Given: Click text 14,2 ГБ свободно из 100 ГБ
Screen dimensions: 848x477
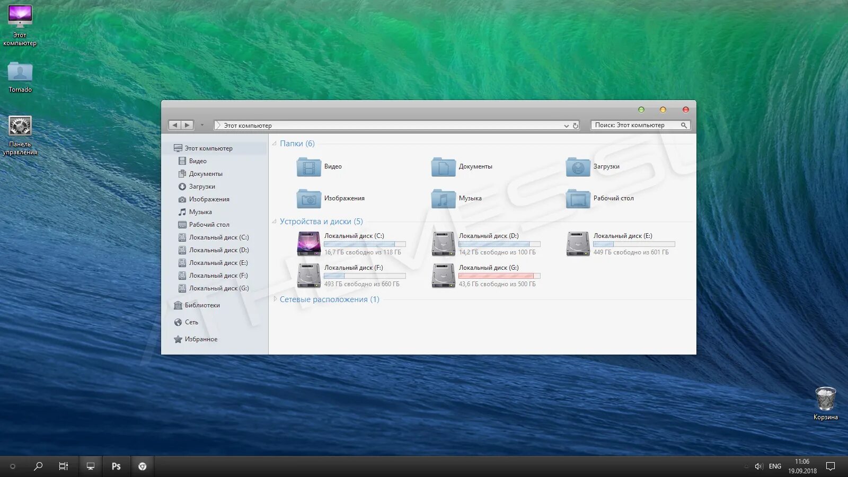Looking at the screenshot, I should click(x=497, y=252).
